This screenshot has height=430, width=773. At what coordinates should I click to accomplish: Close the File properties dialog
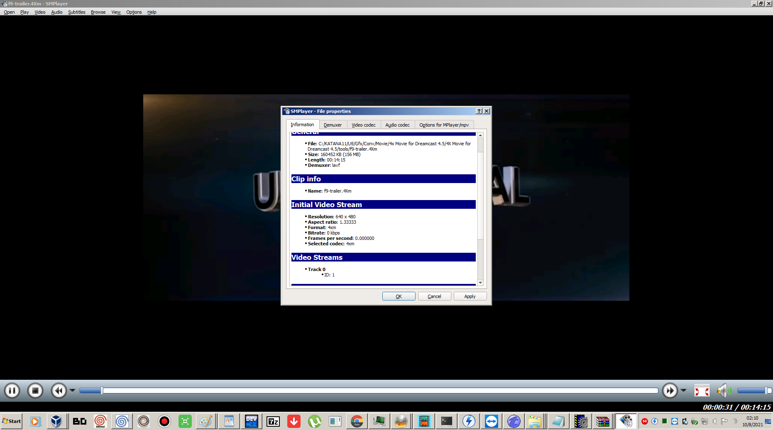pyautogui.click(x=487, y=111)
